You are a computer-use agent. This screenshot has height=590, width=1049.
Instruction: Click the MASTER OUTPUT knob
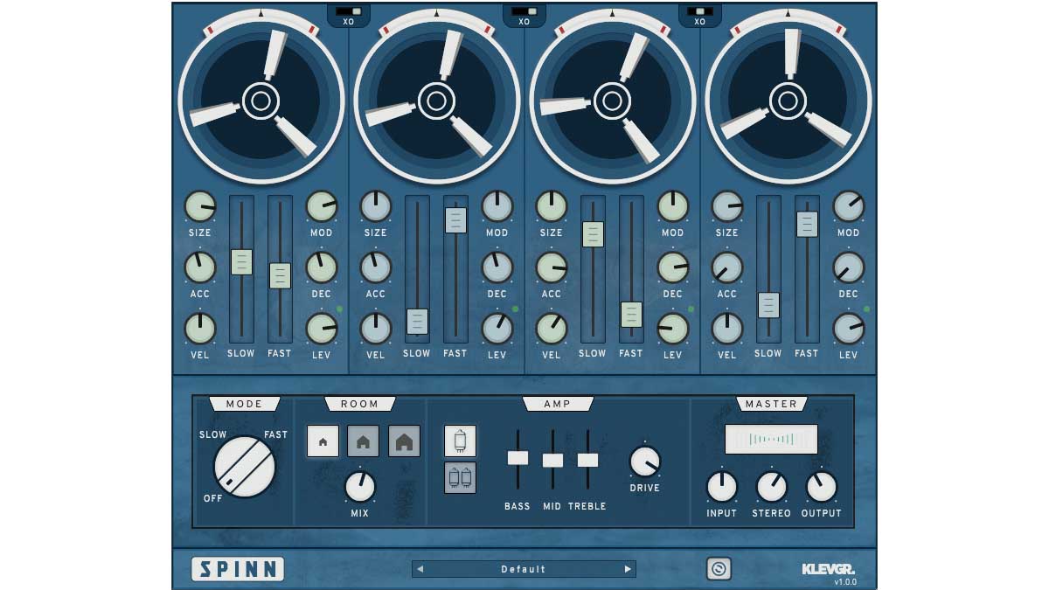821,487
